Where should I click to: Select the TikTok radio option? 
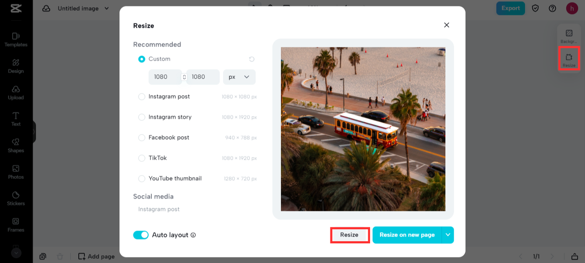point(142,158)
